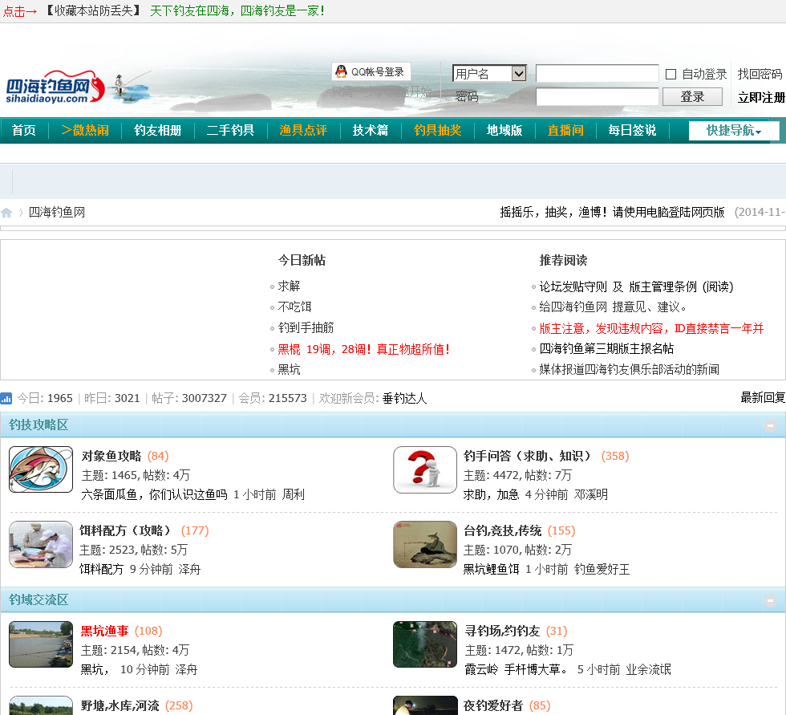The height and width of the screenshot is (715, 786).
Task: Click the 密码 password input field
Action: tap(597, 97)
